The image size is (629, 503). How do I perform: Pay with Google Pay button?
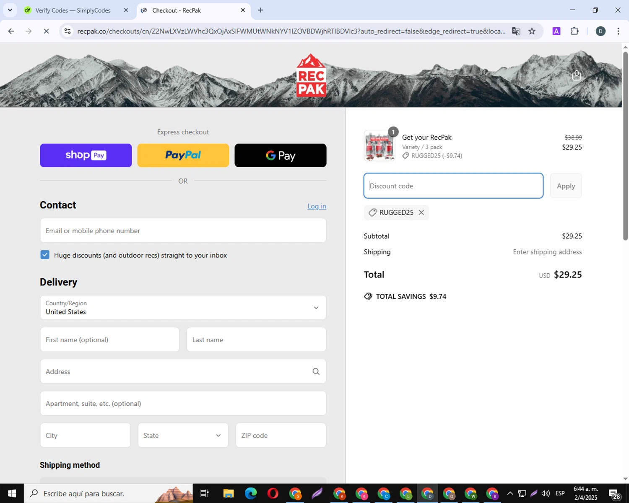click(281, 156)
